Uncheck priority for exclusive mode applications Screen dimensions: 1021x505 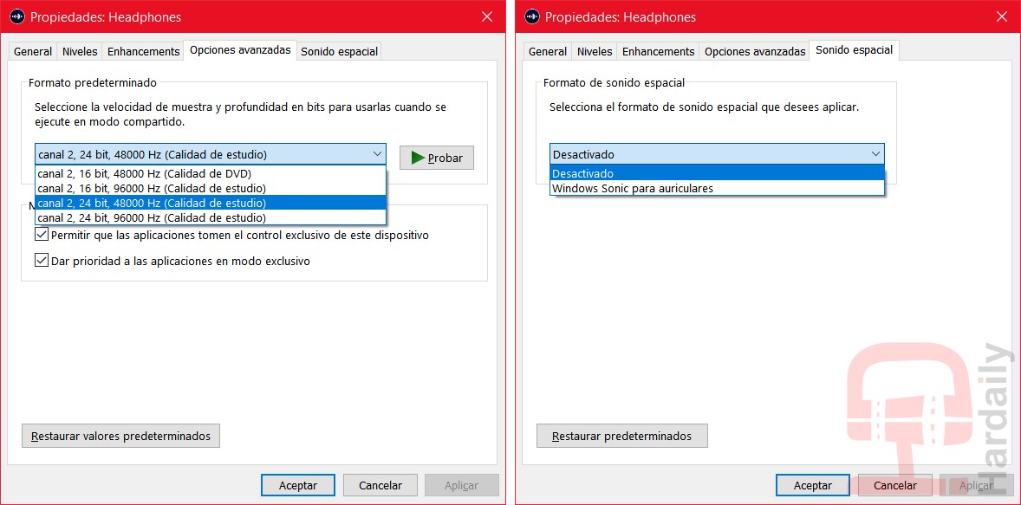[42, 261]
